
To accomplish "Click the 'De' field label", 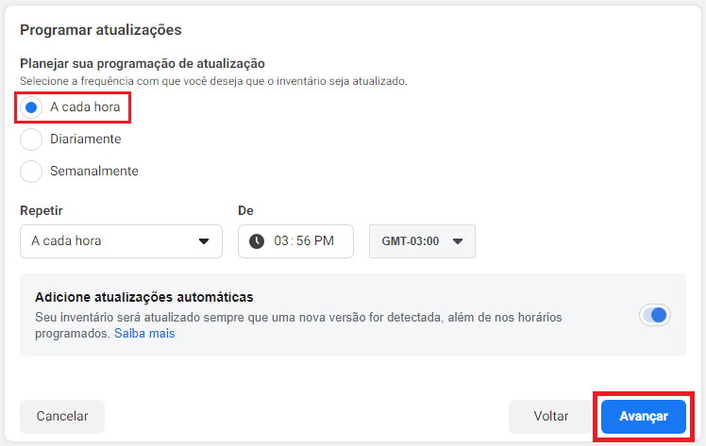I will tap(245, 210).
